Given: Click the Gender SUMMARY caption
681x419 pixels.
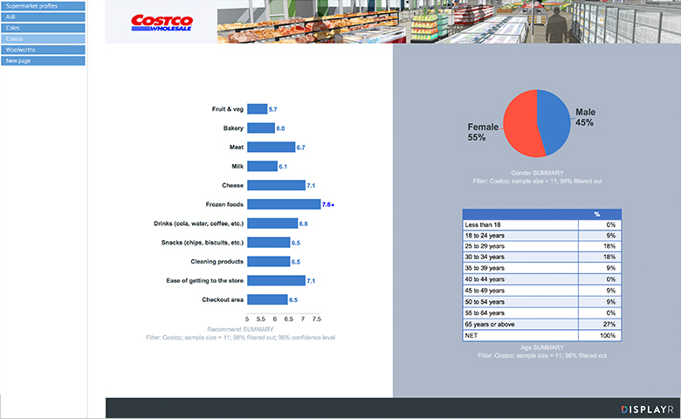Looking at the screenshot, I should point(537,173).
